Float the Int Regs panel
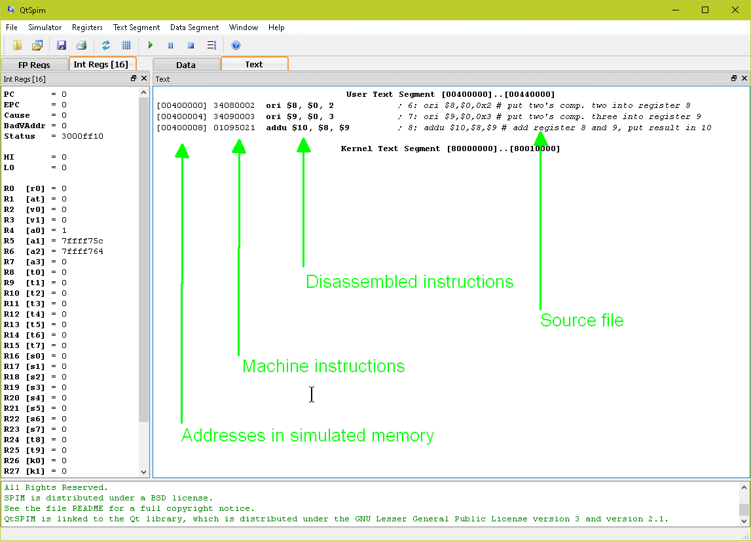Viewport: 751px width, 541px height. point(134,79)
